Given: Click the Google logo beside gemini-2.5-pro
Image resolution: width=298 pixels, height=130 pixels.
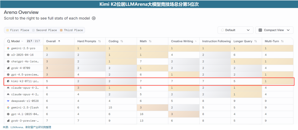Looking at the screenshot, I should (x=8, y=48).
